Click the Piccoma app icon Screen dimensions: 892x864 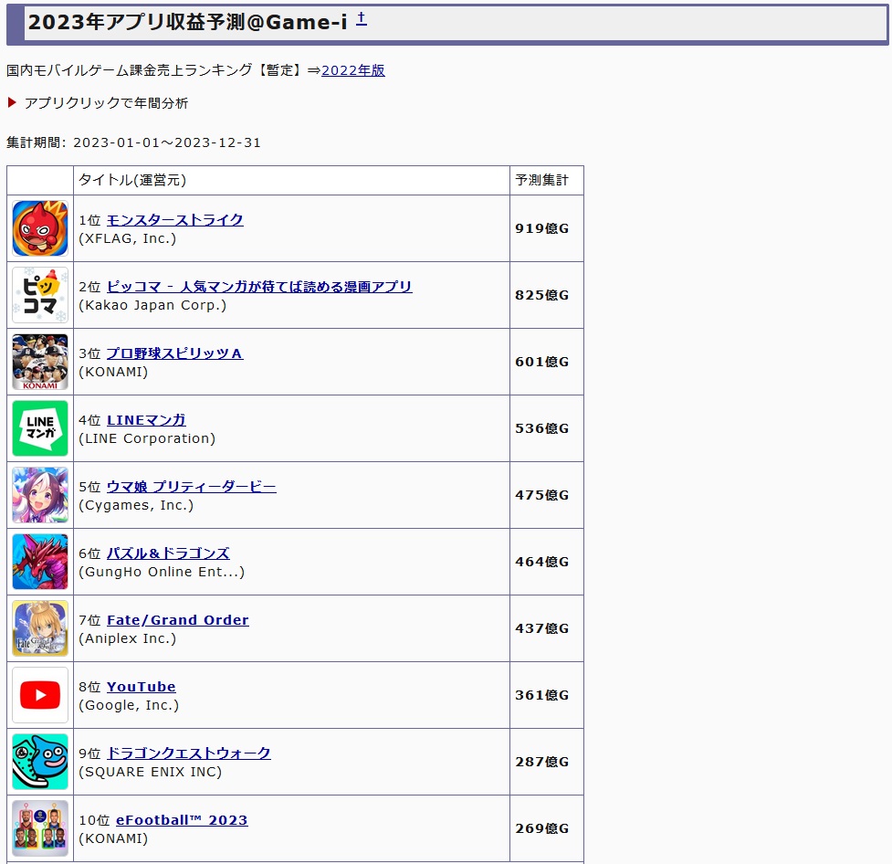40,295
